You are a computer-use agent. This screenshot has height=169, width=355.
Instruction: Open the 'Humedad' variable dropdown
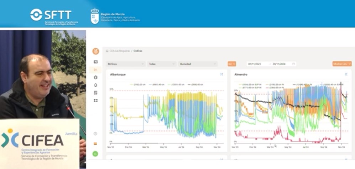click(x=198, y=64)
